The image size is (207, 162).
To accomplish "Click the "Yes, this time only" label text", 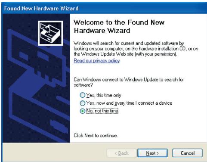I will tap(104, 95).
